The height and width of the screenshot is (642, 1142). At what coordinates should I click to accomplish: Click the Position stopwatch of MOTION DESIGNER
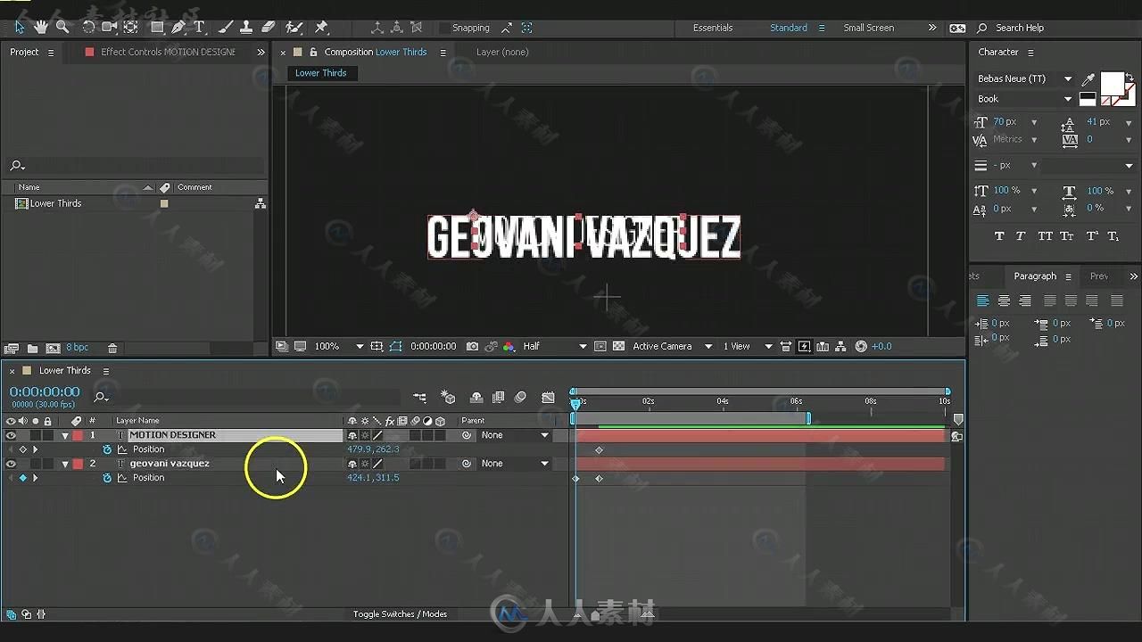point(107,449)
